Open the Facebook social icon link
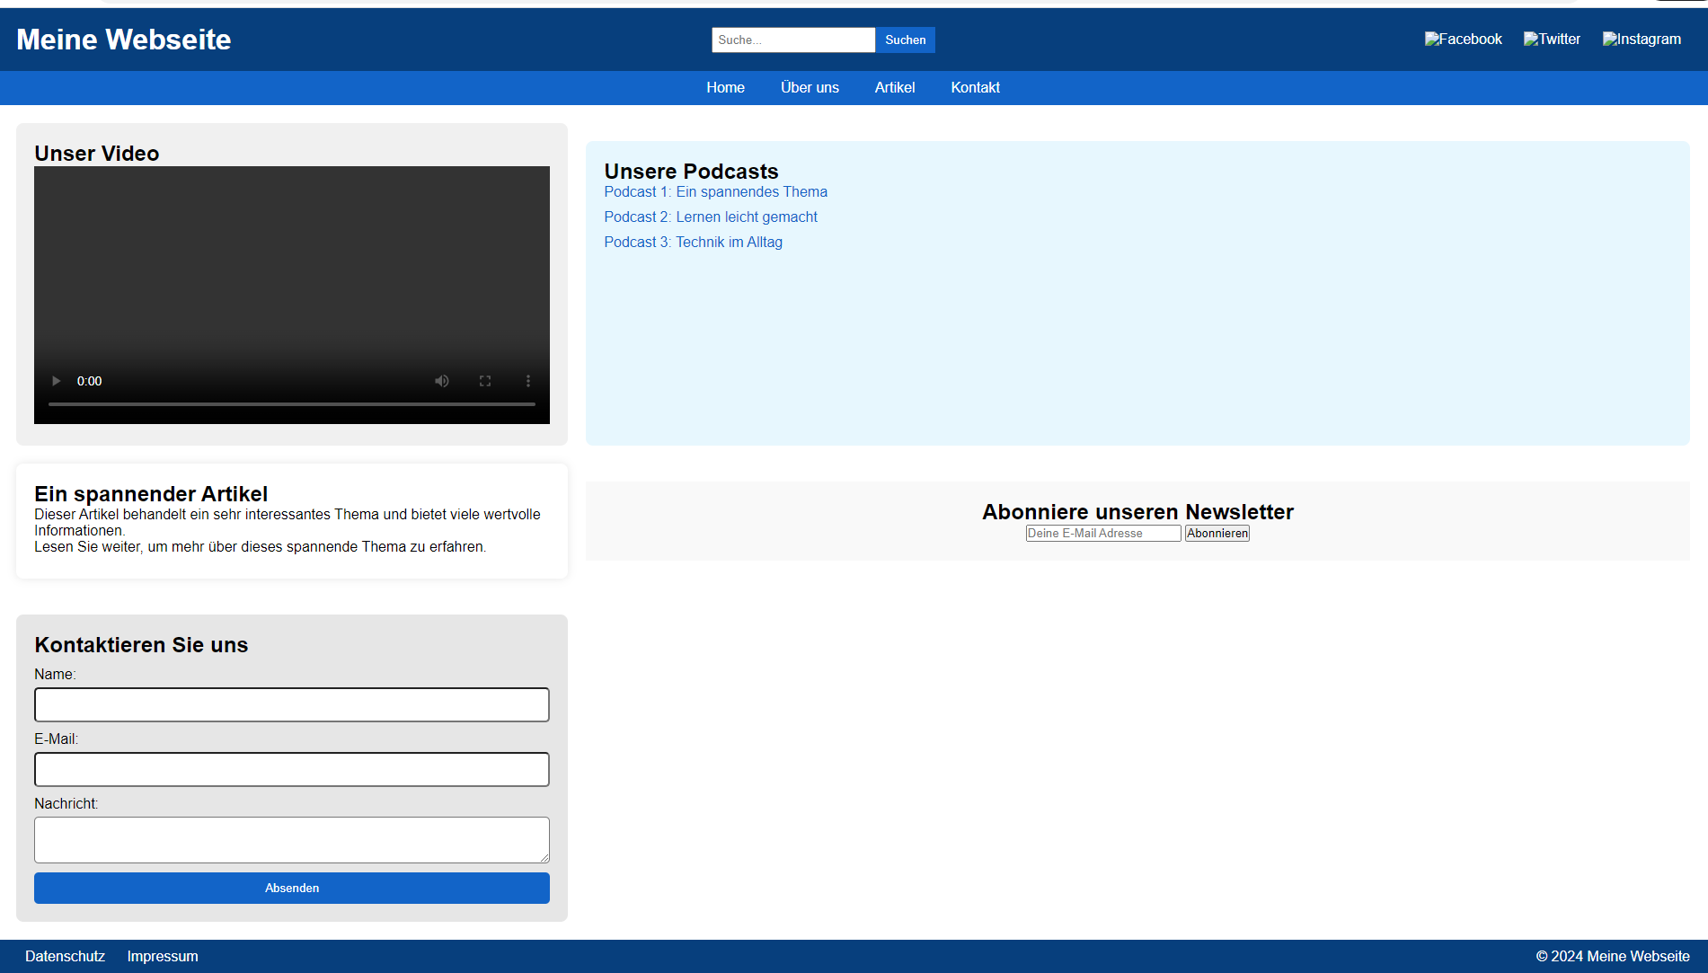The image size is (1708, 973). pos(1463,40)
